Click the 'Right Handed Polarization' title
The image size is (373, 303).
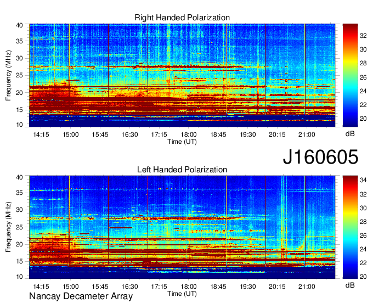click(182, 18)
